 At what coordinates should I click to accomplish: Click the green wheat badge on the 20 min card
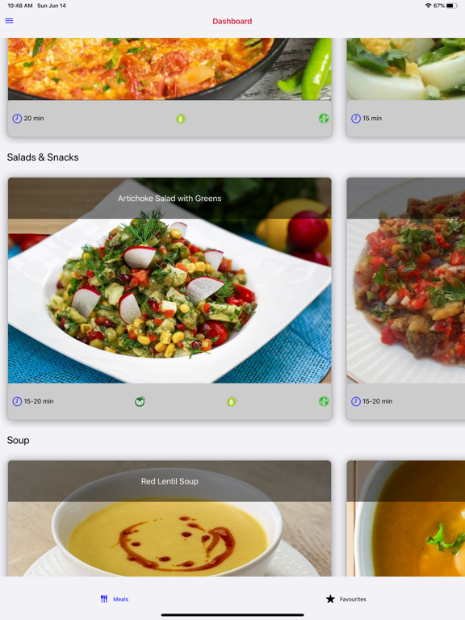point(324,118)
